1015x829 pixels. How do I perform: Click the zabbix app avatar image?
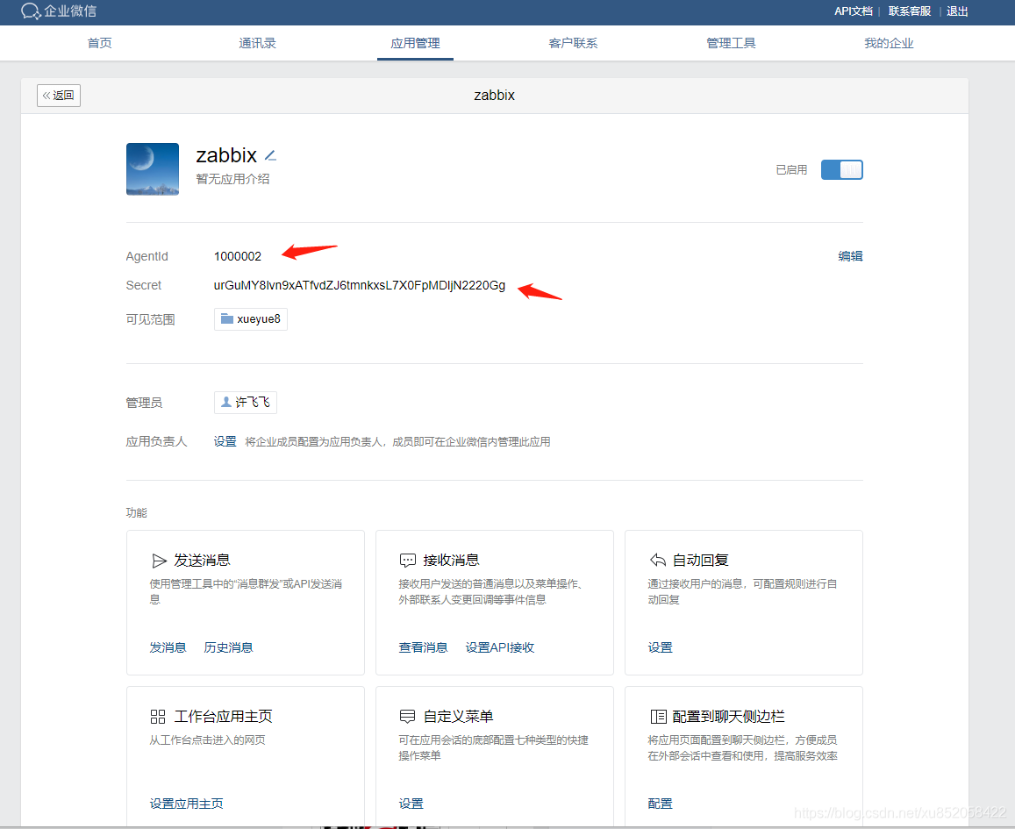tap(153, 169)
